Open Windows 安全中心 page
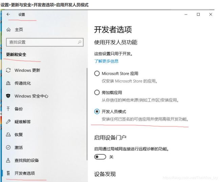The image size is (220, 182). point(31,96)
